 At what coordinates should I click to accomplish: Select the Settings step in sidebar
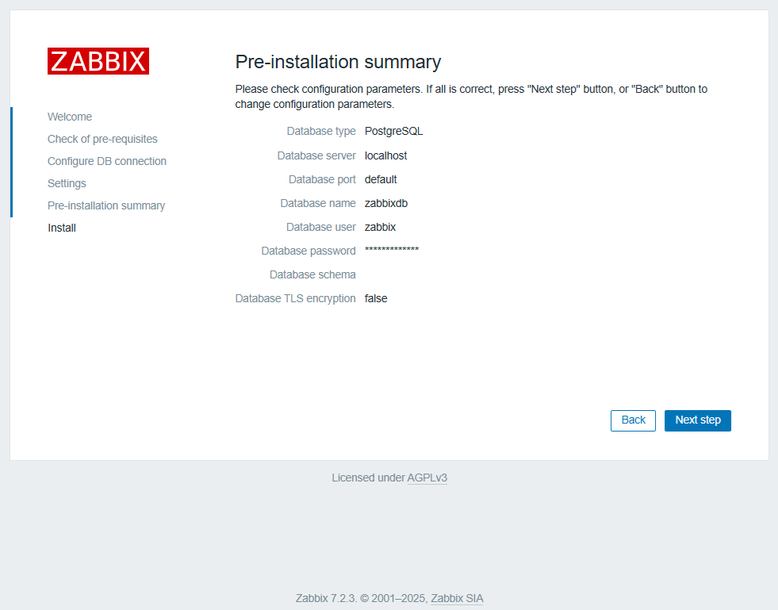67,184
